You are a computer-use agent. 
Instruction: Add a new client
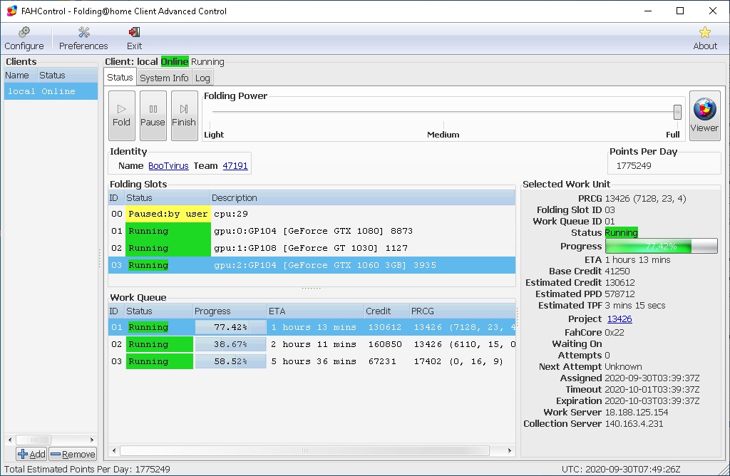pyautogui.click(x=31, y=454)
